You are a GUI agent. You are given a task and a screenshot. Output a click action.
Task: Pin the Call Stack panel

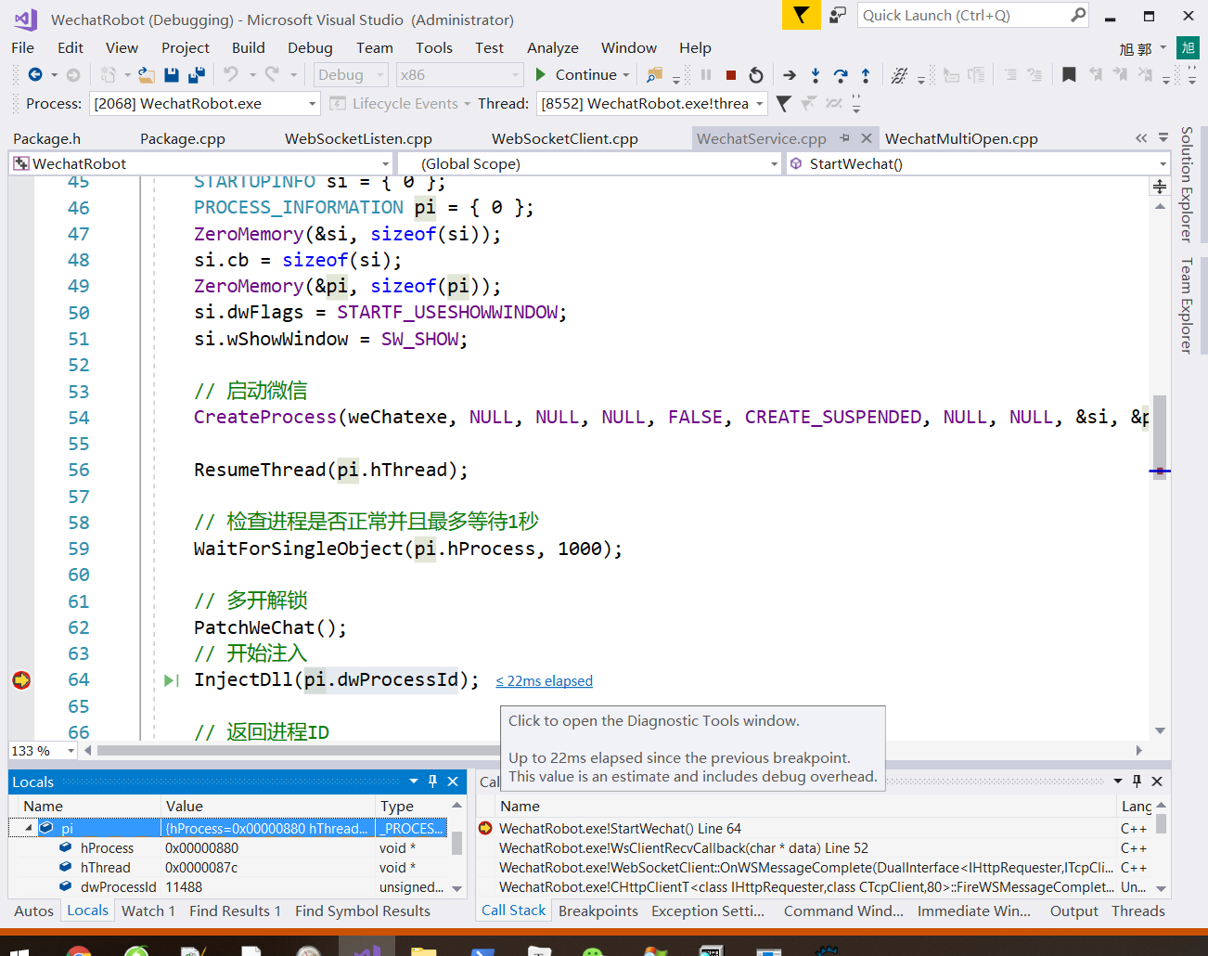[1137, 782]
